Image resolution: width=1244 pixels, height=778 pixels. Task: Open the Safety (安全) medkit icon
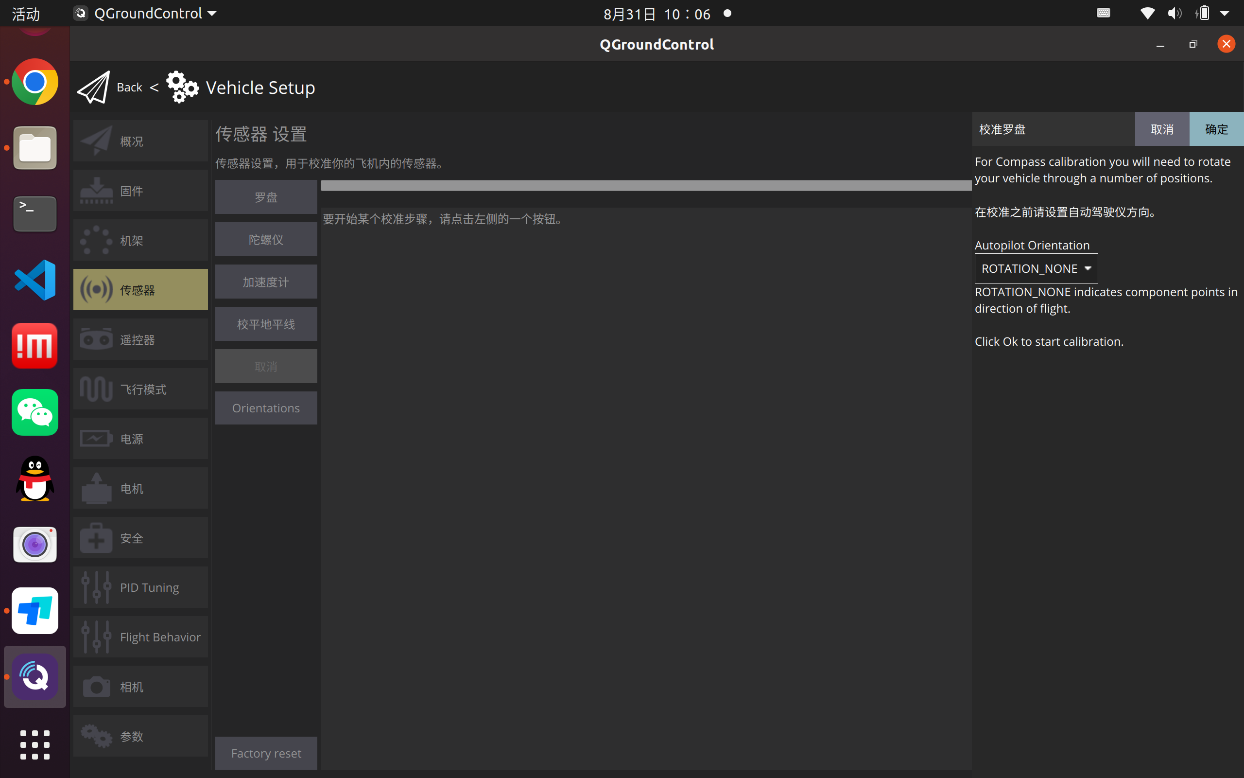96,538
